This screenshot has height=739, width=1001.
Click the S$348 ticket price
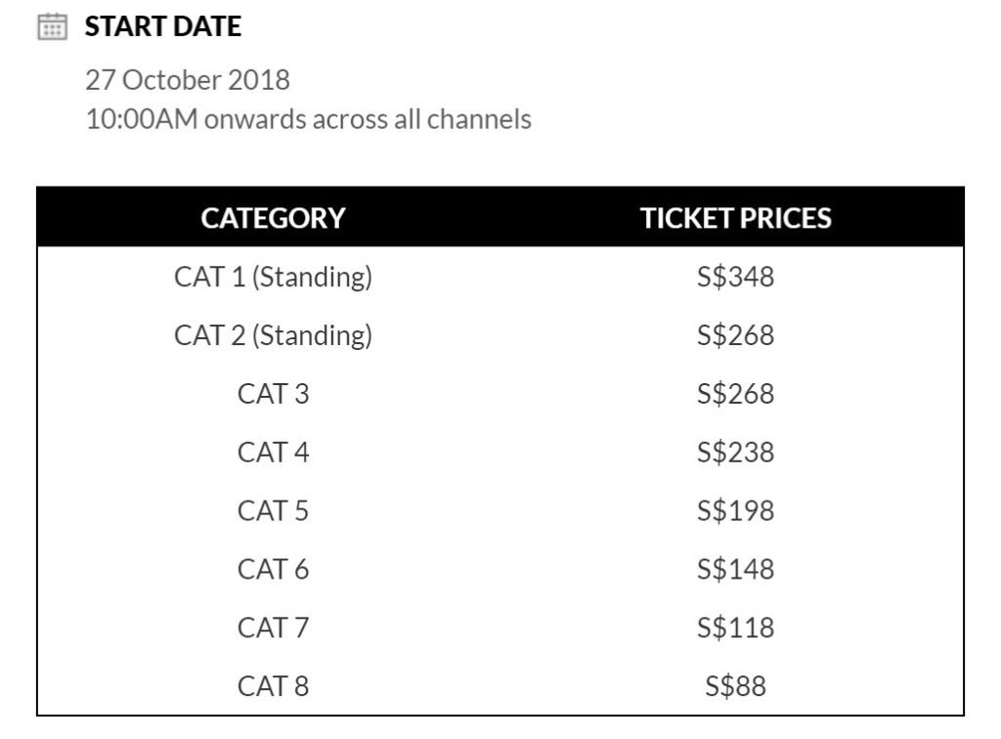click(x=735, y=277)
